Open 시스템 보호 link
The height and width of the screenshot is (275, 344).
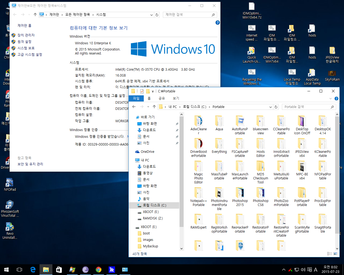tap(26, 48)
